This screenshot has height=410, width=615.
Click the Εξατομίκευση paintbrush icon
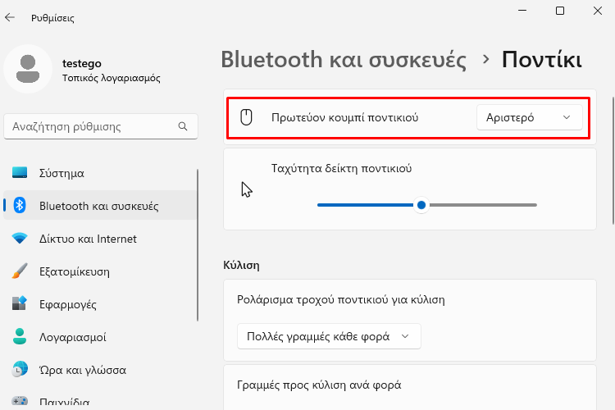pyautogui.click(x=20, y=271)
